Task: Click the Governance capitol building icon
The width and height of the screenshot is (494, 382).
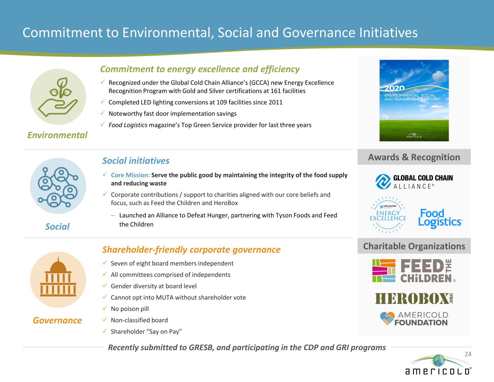Action: tap(58, 279)
